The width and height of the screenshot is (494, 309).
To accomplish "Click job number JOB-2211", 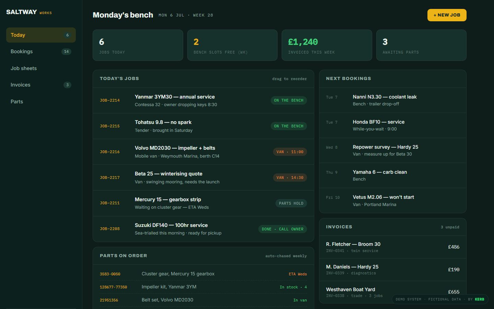I will [110, 203].
